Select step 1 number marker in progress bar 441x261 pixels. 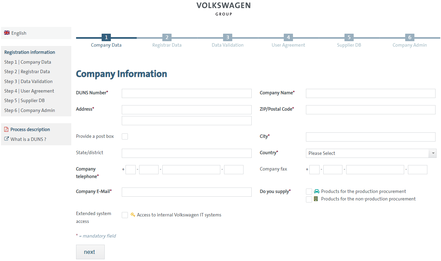pos(106,37)
